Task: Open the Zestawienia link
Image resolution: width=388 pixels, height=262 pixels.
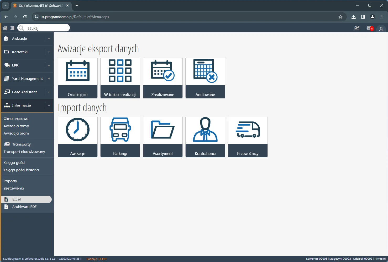Action: [14, 188]
